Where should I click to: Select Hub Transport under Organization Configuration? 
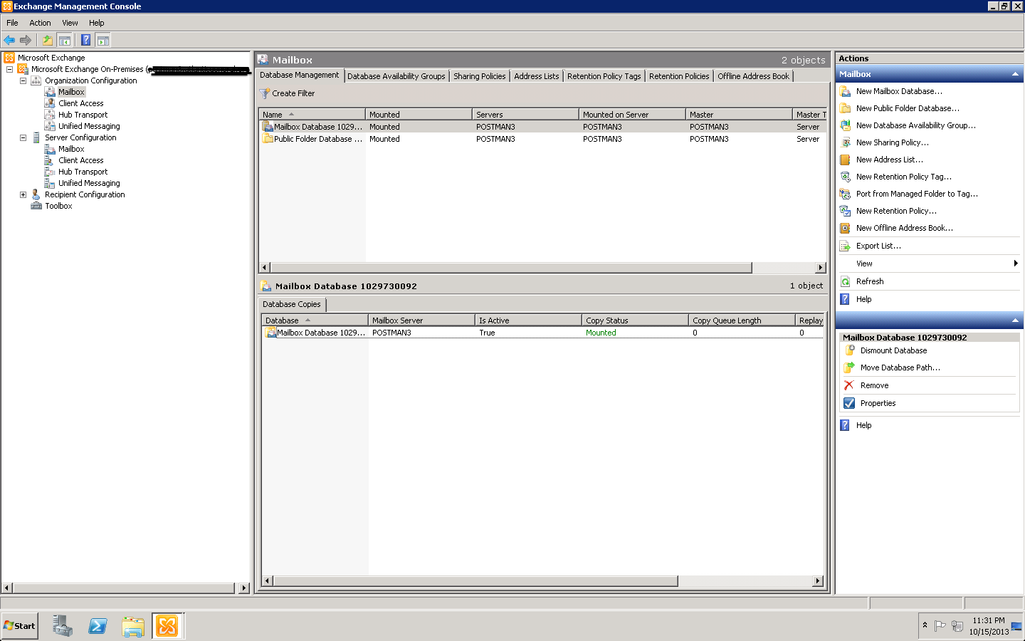(x=83, y=115)
